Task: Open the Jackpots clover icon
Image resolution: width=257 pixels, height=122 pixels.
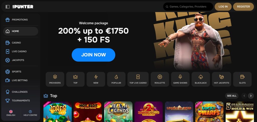Action: point(8,60)
